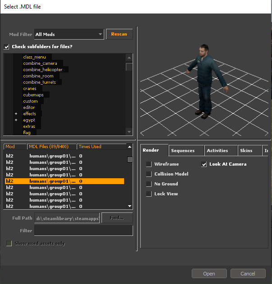Image resolution: width=272 pixels, height=284 pixels.
Task: Select the cubemaps folder
Action: tap(33, 95)
